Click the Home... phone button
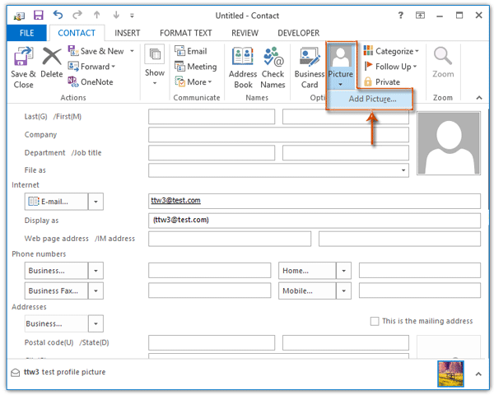This screenshot has height=395, width=494. coord(307,271)
